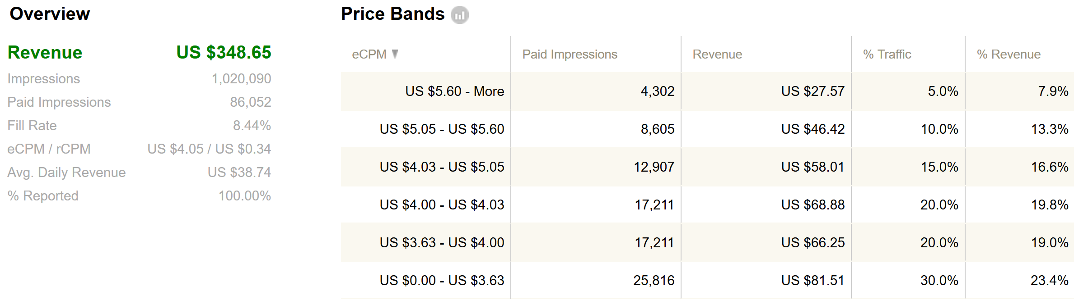The height and width of the screenshot is (300, 1074).
Task: Click the Impressions metric label
Action: (x=44, y=79)
